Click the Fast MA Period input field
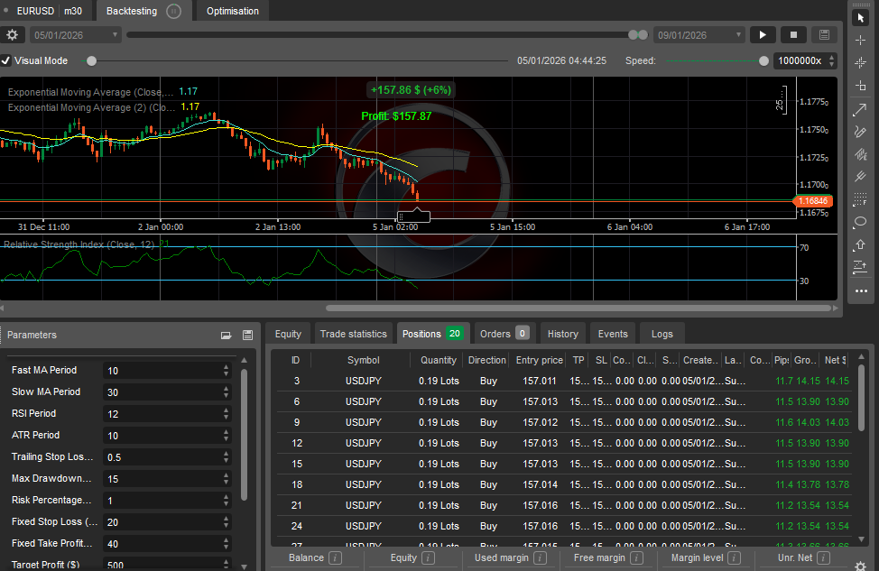 click(162, 370)
